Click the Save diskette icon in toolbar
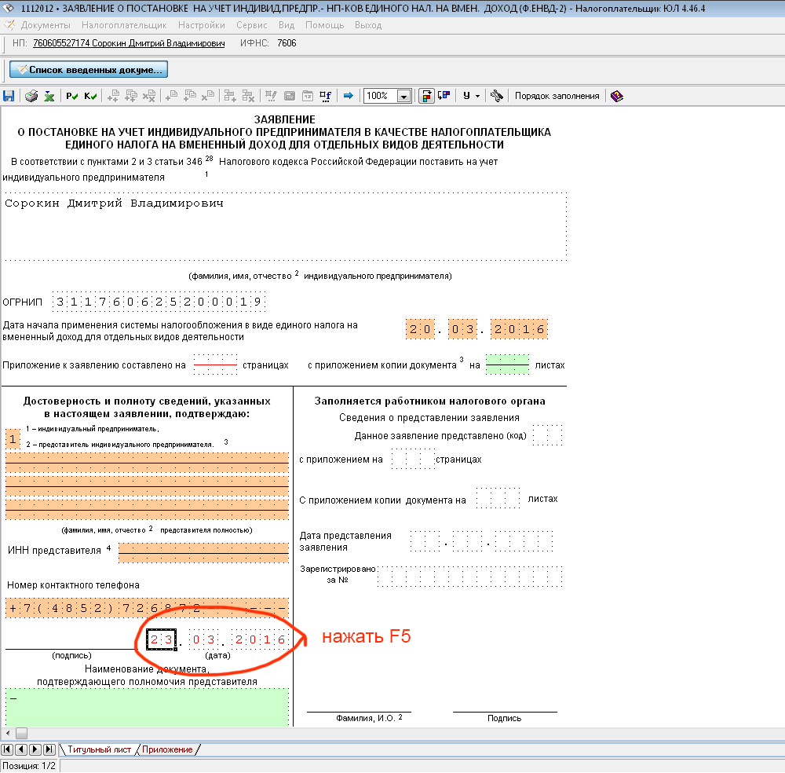Screen dimensions: 785x773 pos(9,96)
